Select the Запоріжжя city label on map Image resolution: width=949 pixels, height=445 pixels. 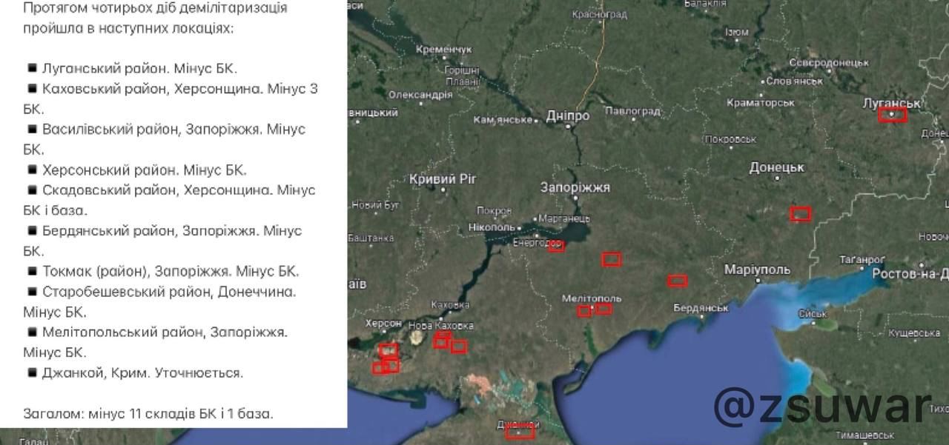pyautogui.click(x=575, y=187)
